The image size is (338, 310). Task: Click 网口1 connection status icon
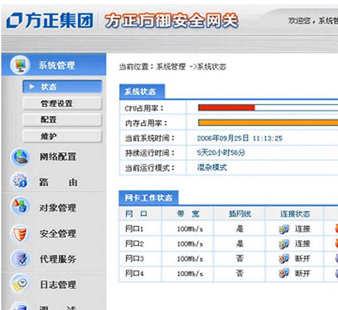tap(284, 229)
